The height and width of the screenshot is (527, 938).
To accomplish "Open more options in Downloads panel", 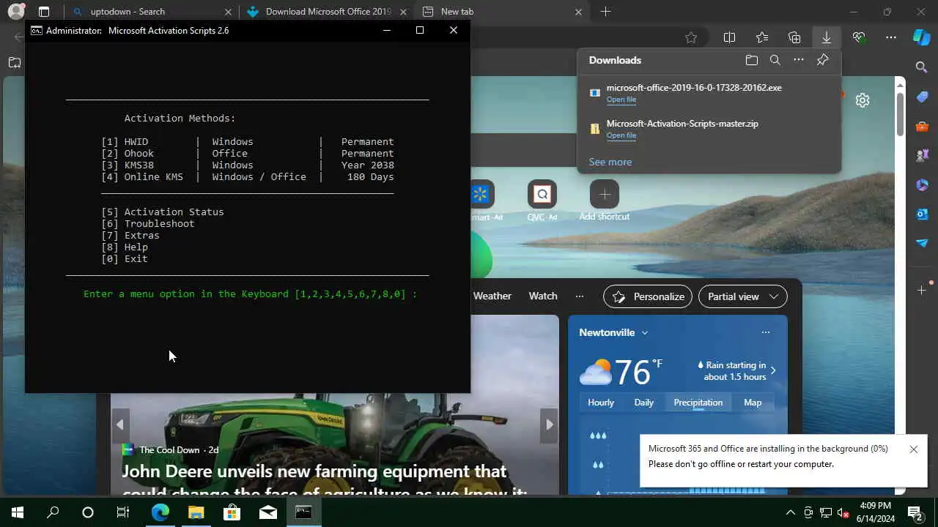I will pyautogui.click(x=799, y=60).
